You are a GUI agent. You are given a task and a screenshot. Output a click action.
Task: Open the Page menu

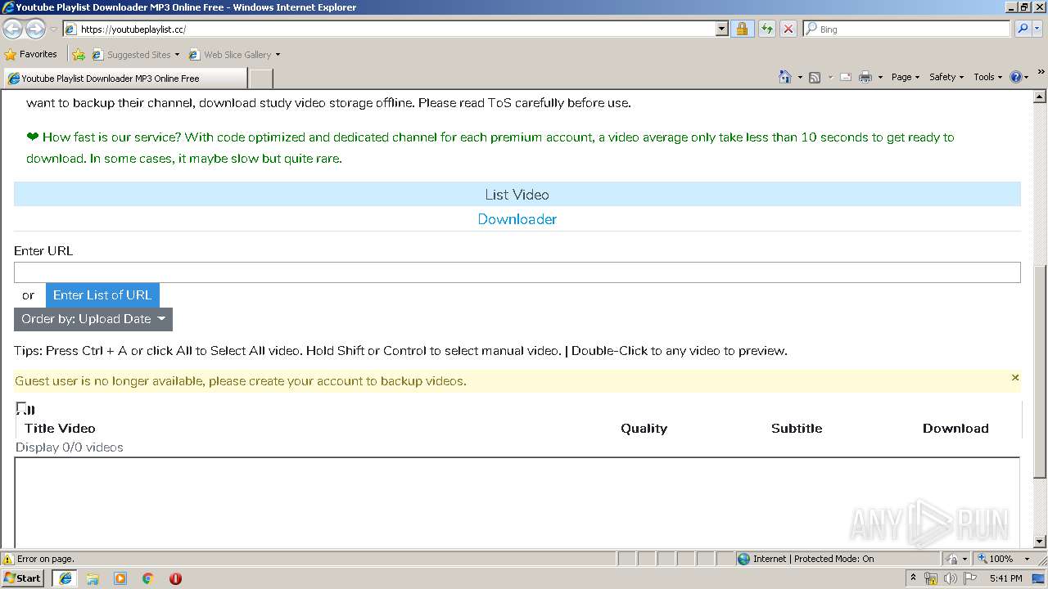click(x=906, y=77)
